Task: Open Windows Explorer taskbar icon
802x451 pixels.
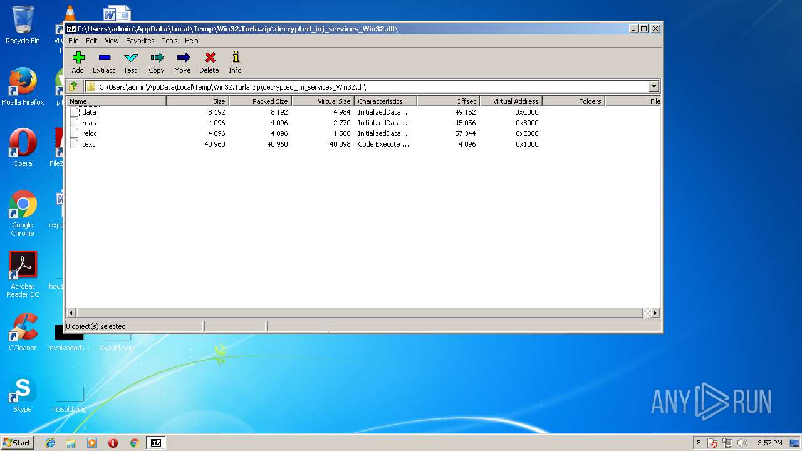Action: [71, 443]
